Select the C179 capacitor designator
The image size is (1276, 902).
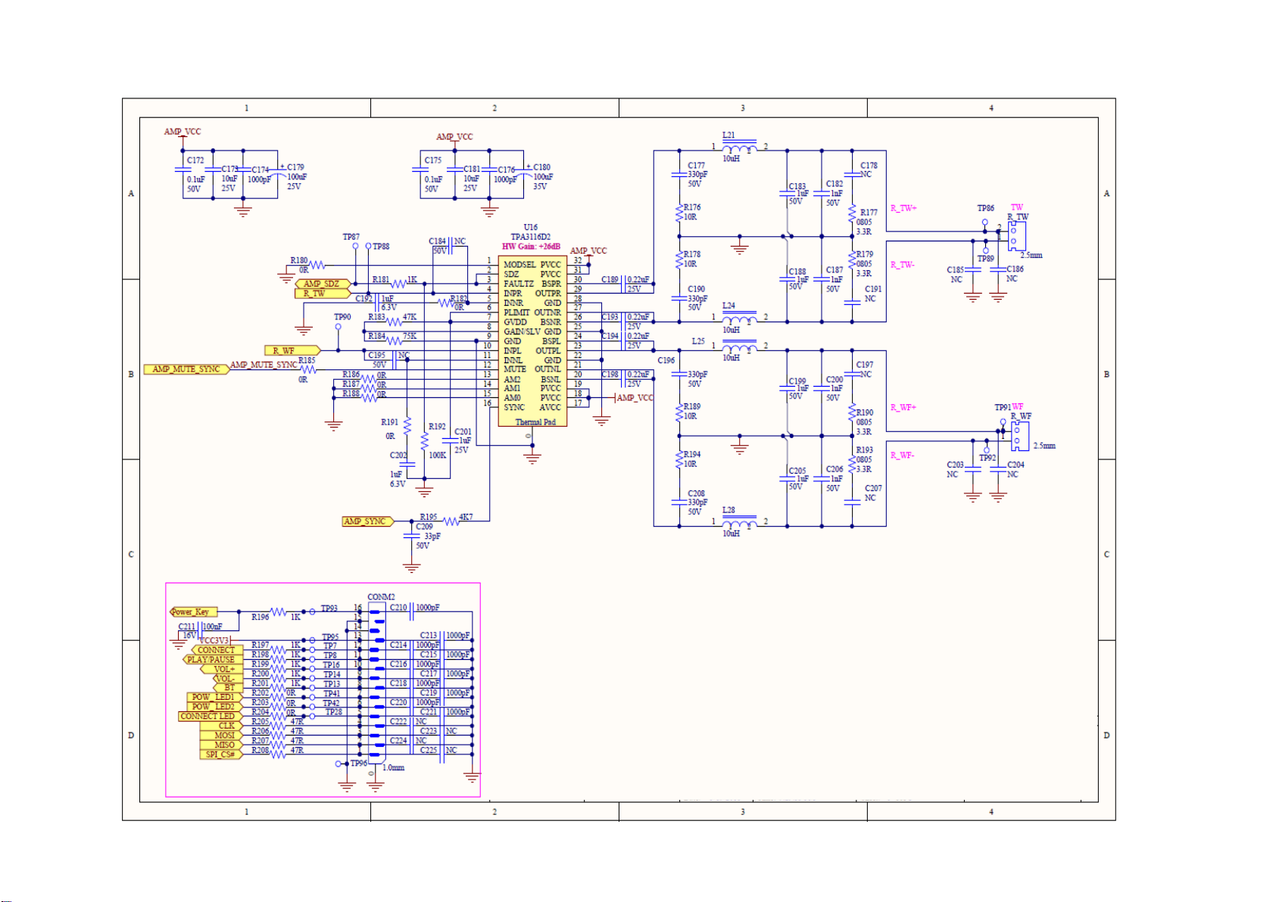[295, 167]
